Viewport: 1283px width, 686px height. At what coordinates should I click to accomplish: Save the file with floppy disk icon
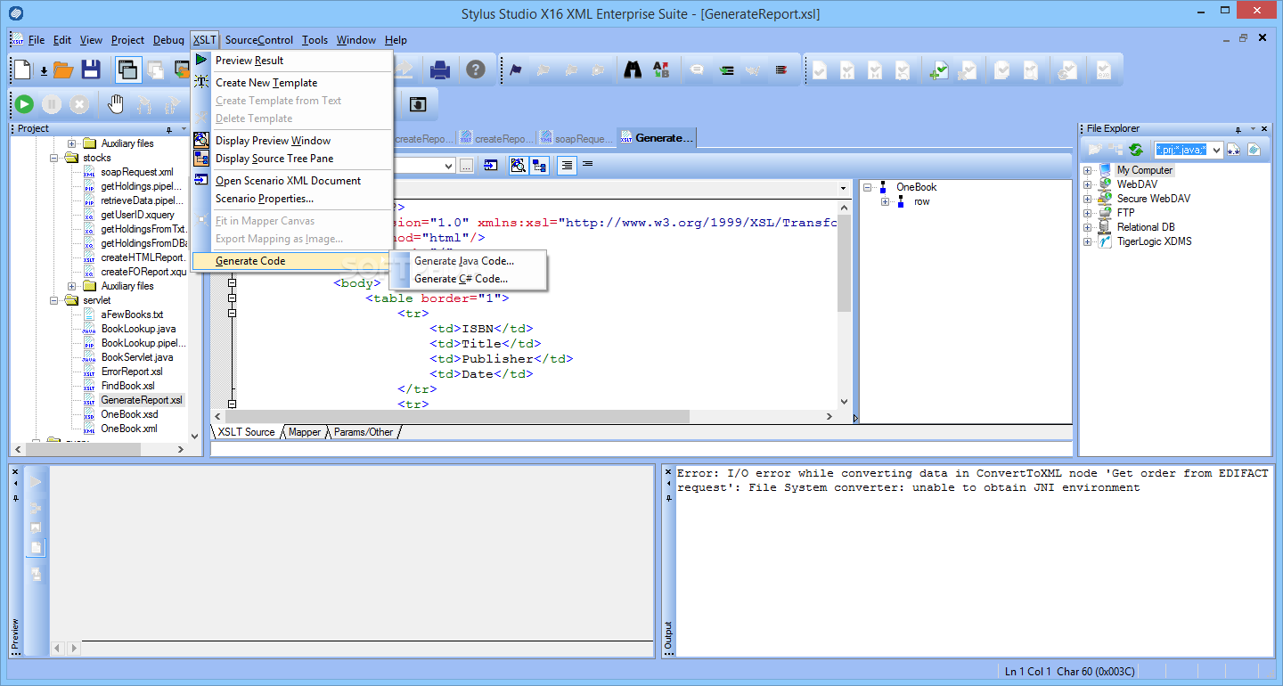(91, 69)
